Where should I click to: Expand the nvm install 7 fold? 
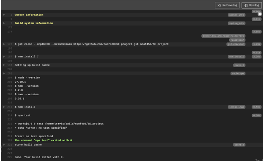pos(4,56)
